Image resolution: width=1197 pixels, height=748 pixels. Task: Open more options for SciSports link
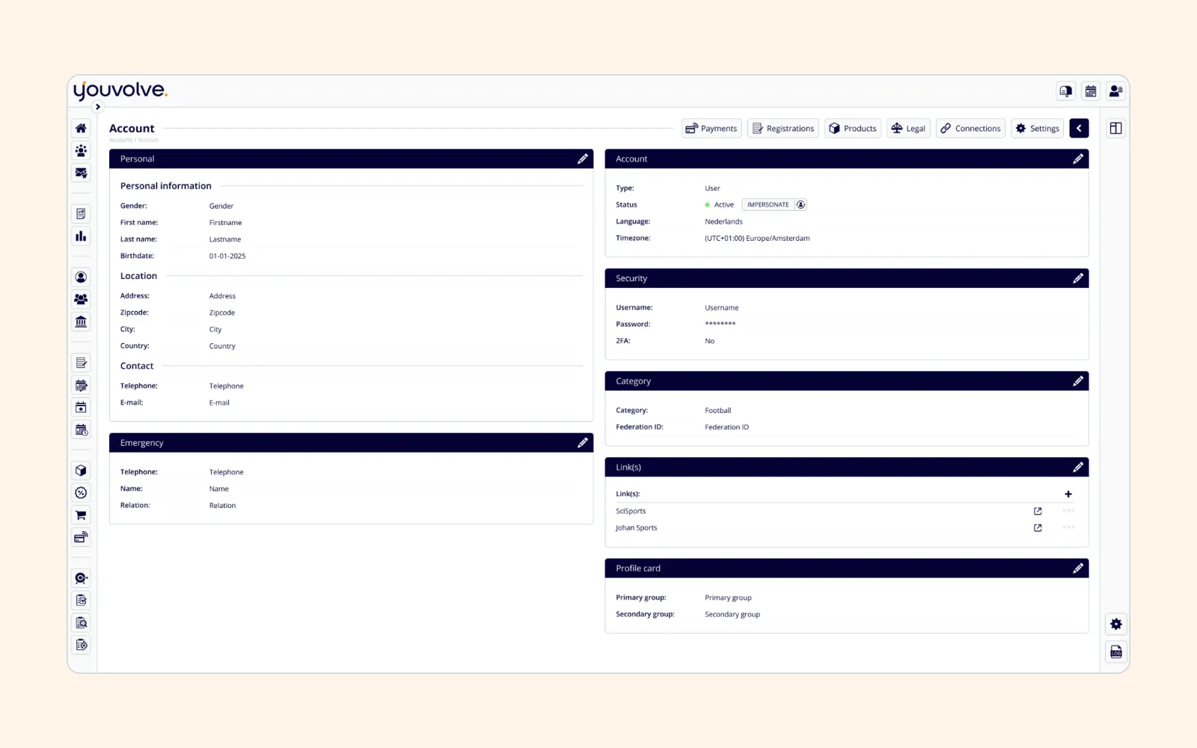(1068, 511)
